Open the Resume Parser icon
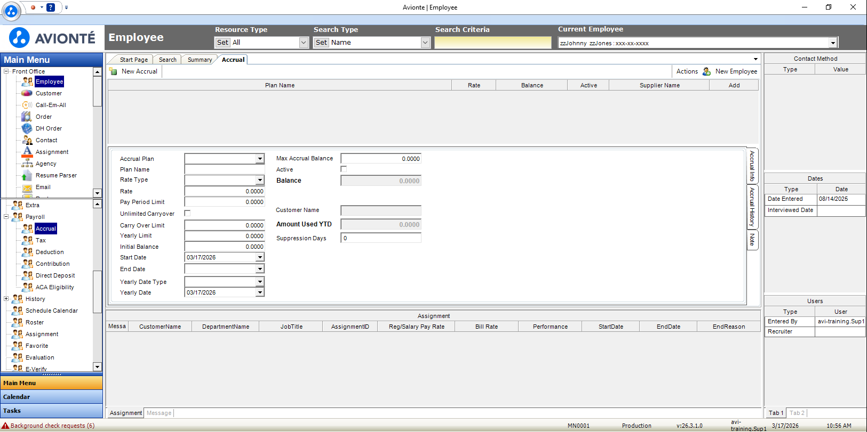Screen dimensions: 867x432 click(27, 175)
